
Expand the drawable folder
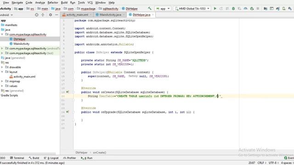pyautogui.click(x=2, y=67)
